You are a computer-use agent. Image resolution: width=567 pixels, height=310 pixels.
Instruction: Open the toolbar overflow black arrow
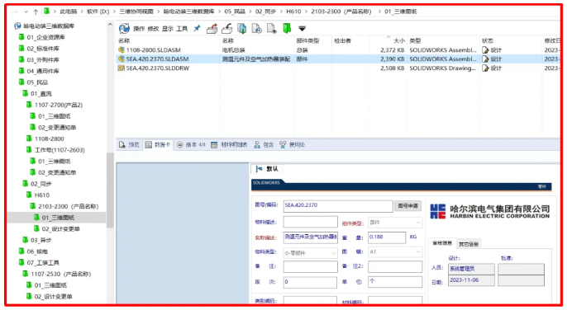pos(302,29)
